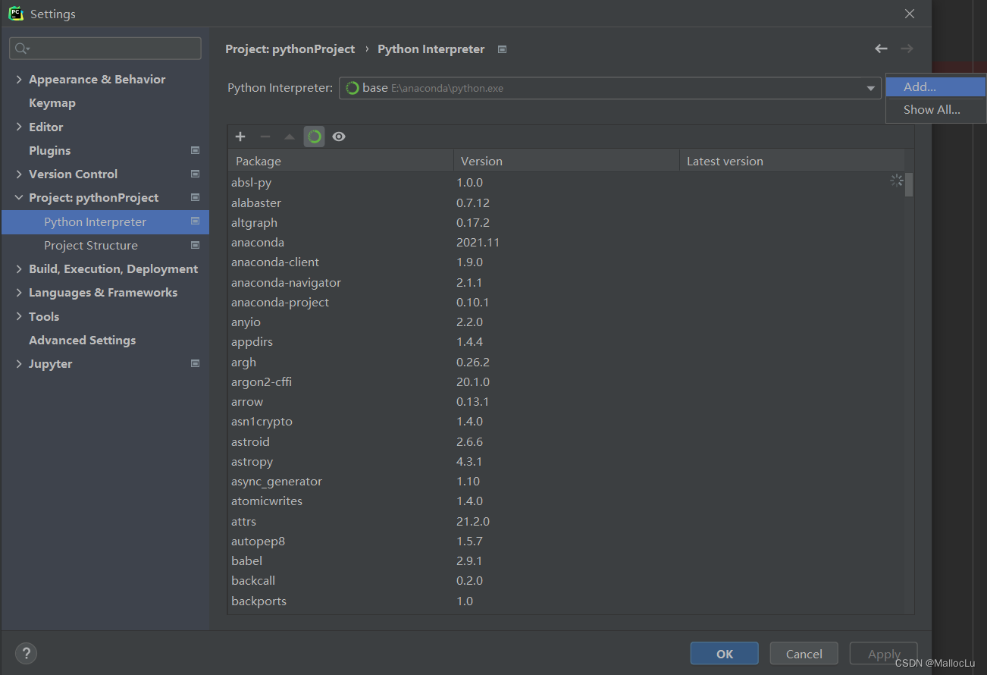
Task: Select the arrow package row
Action: tap(566, 402)
